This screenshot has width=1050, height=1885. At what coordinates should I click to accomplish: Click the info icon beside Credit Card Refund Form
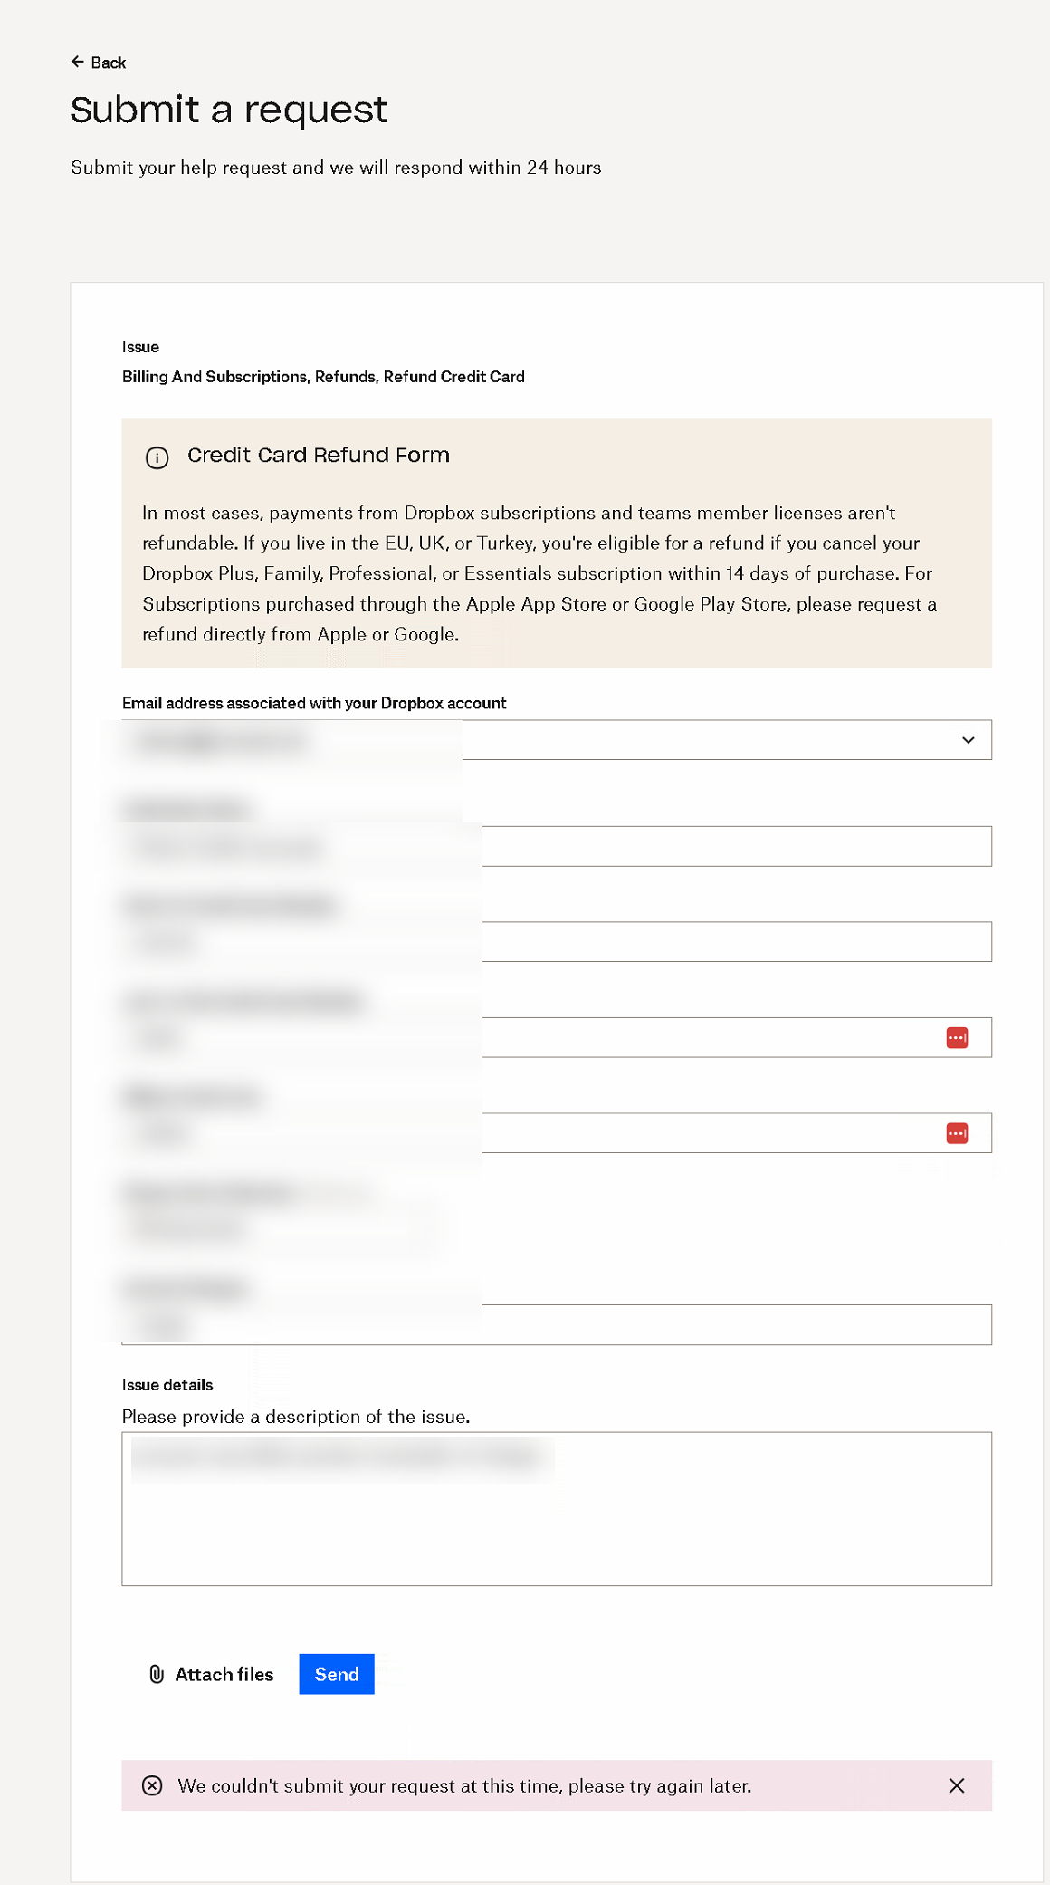[157, 457]
